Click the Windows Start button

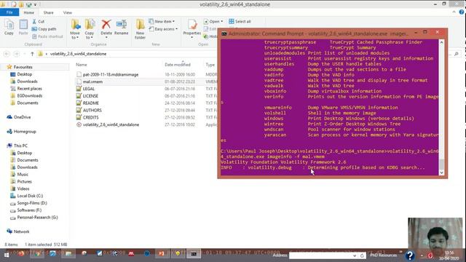pos(7,255)
